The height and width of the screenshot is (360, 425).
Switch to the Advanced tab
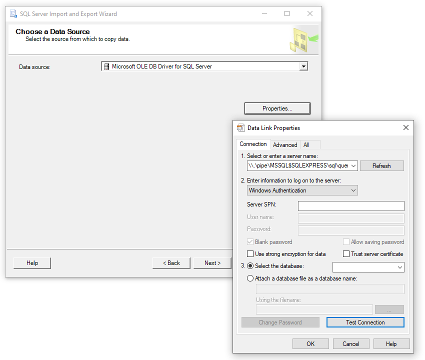point(285,144)
